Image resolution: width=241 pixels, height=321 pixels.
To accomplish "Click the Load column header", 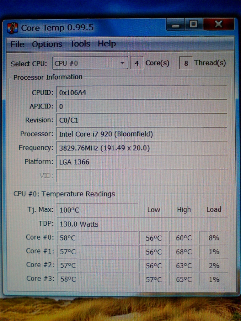I will [x=214, y=209].
